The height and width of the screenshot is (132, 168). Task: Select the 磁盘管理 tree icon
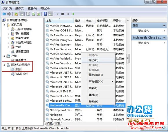pos(12,60)
